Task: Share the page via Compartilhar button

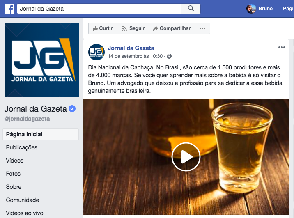Action: pos(172,28)
